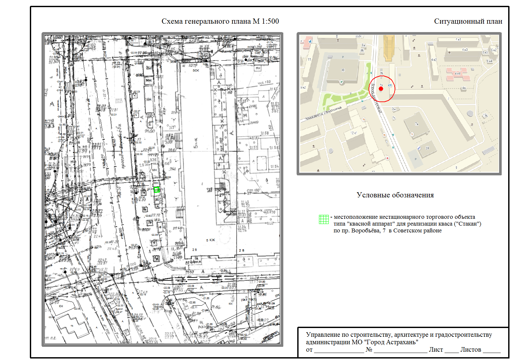Click the "5 КЖ" label on the general plan
Screen dimensions: 515x364
point(210,240)
